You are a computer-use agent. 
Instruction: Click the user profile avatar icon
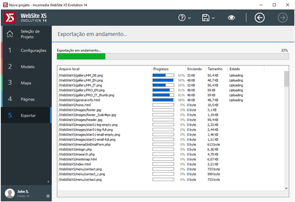(x=10, y=193)
